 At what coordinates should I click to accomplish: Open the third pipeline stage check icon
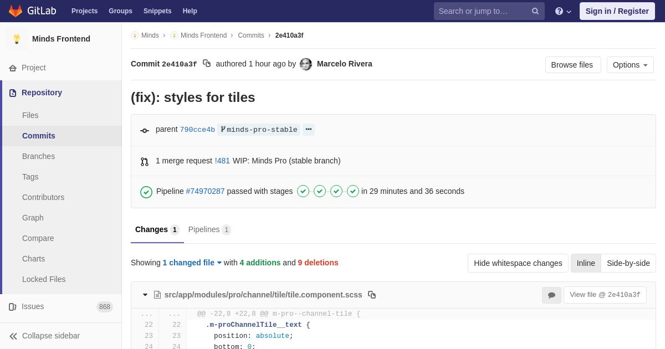(336, 191)
